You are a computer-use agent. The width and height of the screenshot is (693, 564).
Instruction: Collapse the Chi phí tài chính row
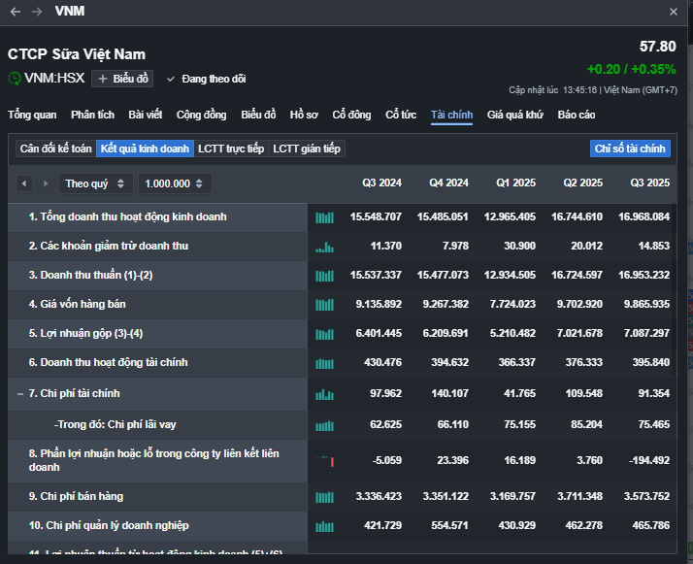[20, 394]
